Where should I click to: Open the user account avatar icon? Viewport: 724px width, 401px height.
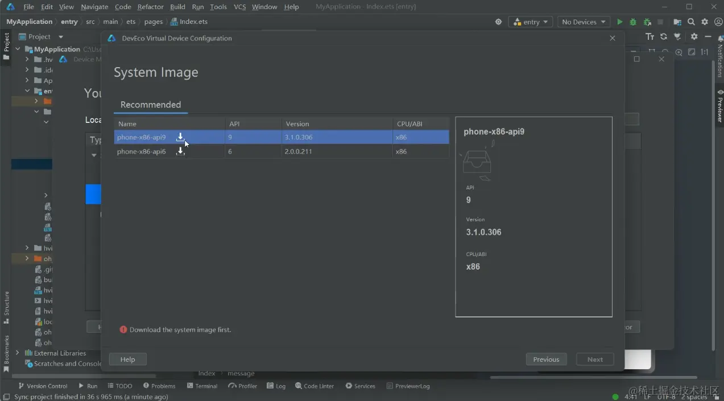pos(718,22)
